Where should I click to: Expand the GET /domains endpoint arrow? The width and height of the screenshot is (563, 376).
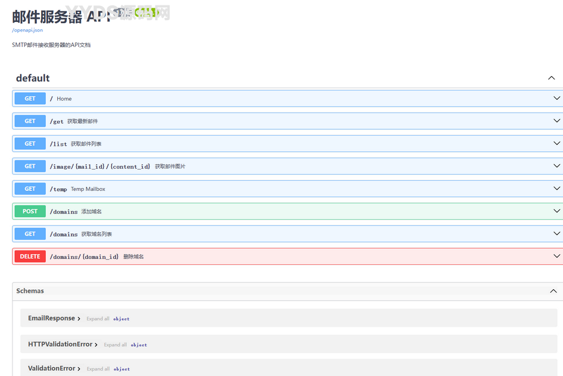tap(556, 234)
